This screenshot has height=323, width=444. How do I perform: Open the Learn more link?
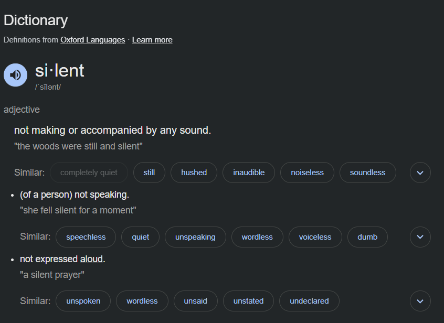(x=152, y=40)
